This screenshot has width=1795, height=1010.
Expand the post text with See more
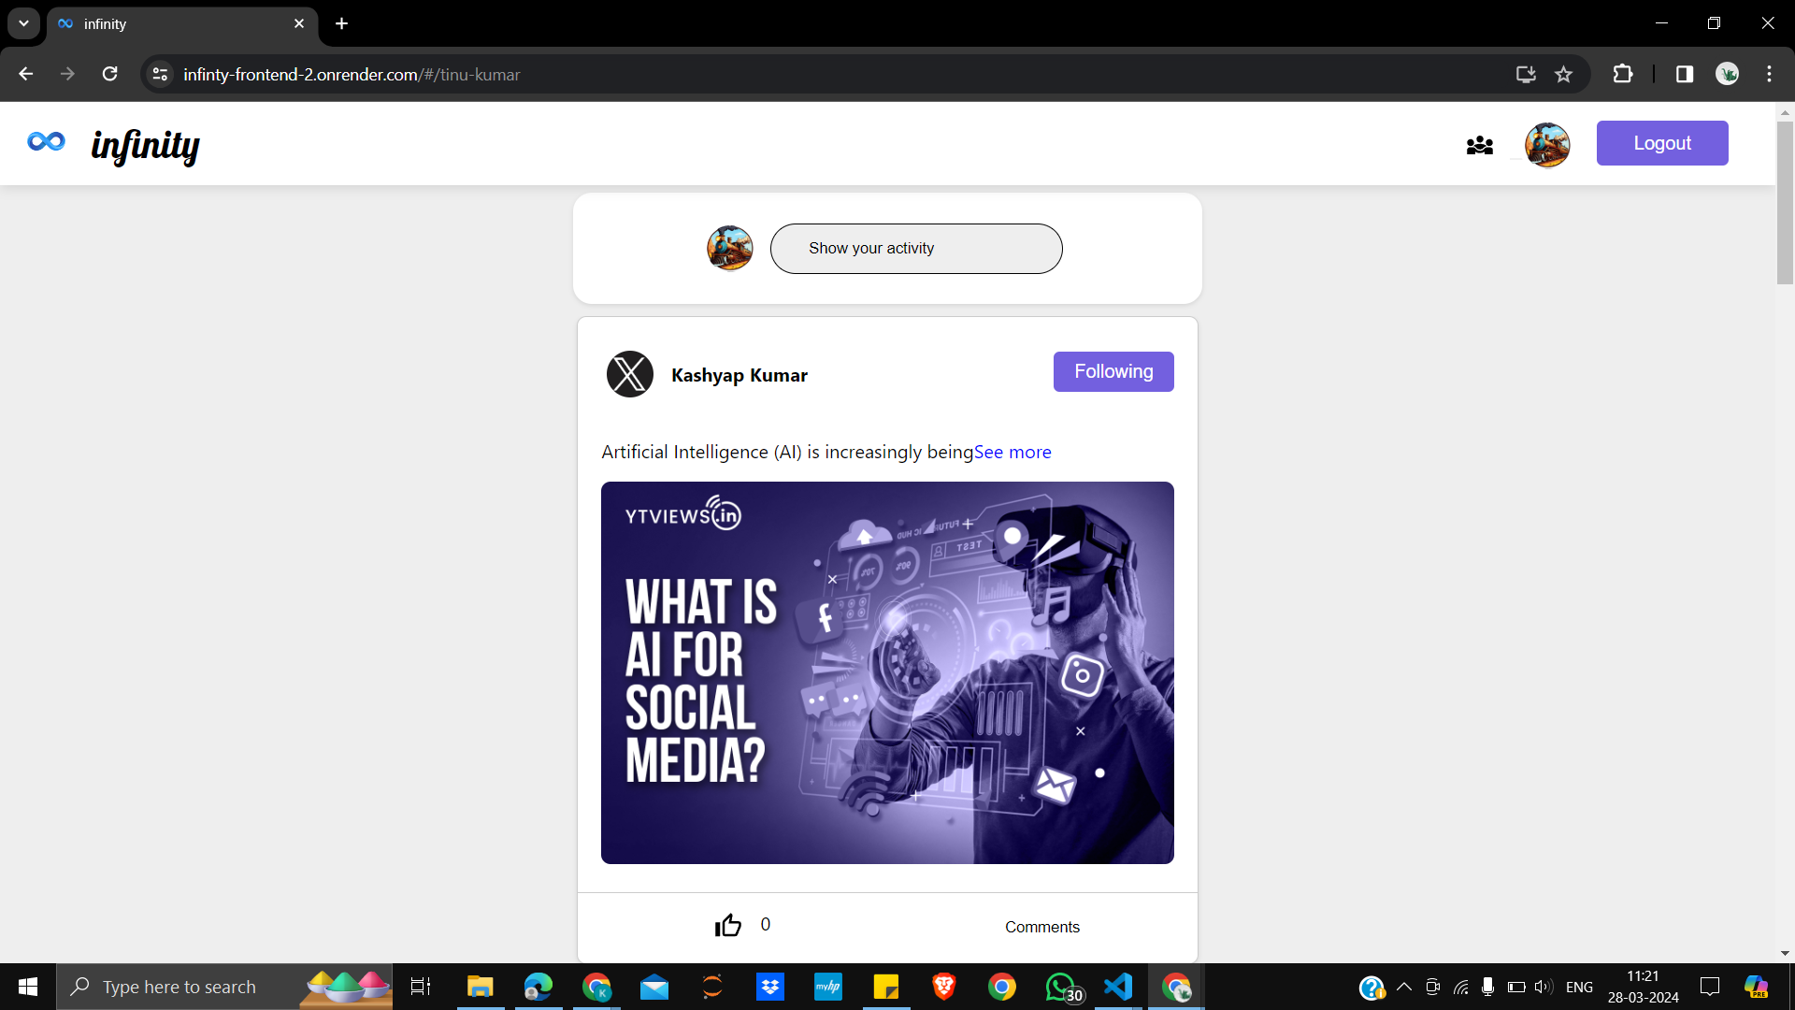1012,452
